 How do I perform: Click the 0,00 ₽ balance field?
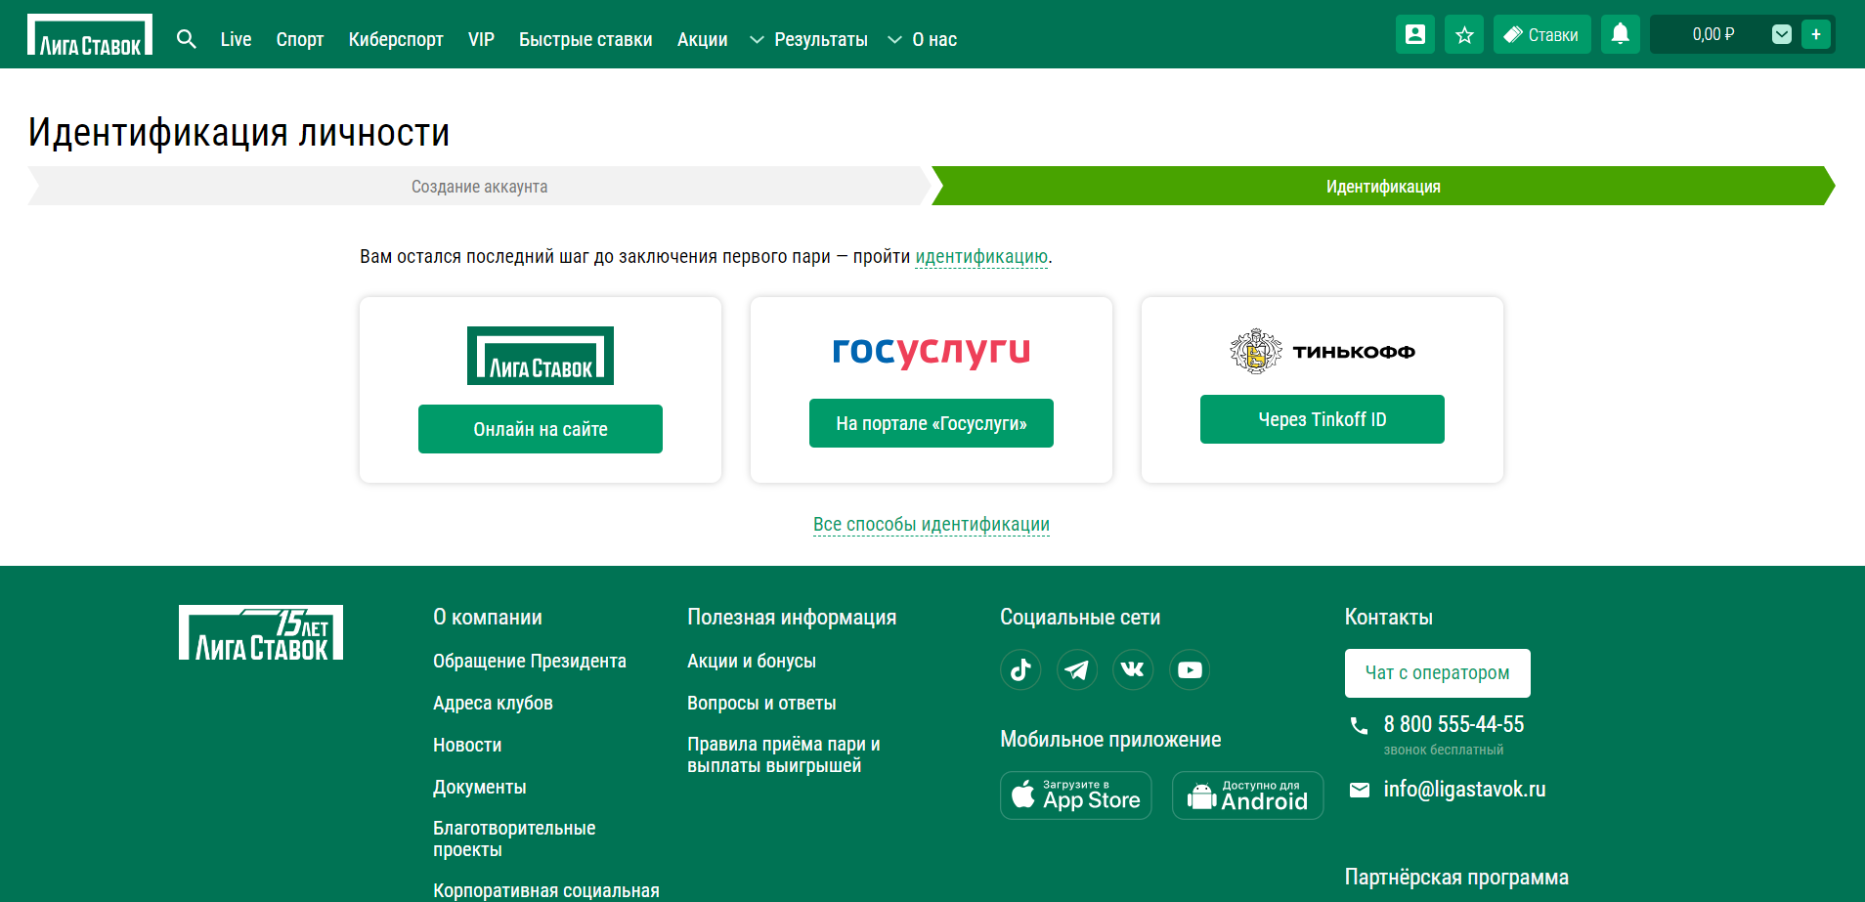tap(1713, 34)
